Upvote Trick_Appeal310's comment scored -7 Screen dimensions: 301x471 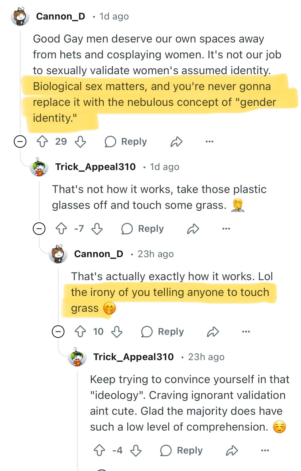[61, 229]
